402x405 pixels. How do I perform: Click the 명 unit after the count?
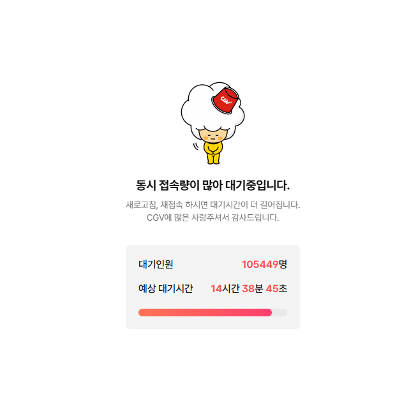point(283,264)
